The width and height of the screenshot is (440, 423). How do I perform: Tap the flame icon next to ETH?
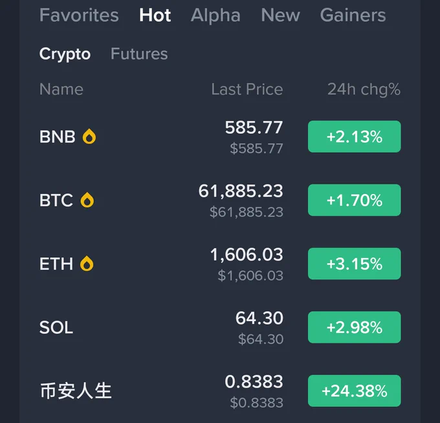[87, 264]
